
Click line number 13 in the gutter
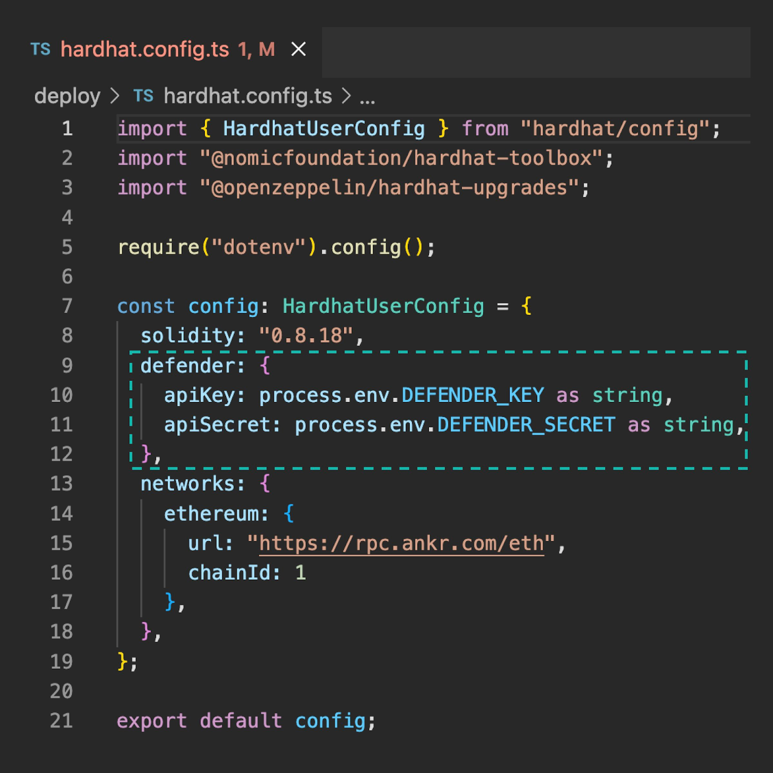(x=61, y=484)
